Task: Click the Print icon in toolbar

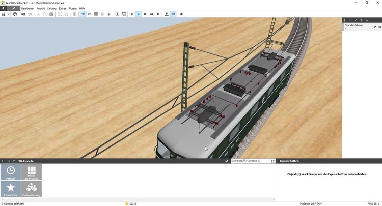Action: (15, 14)
